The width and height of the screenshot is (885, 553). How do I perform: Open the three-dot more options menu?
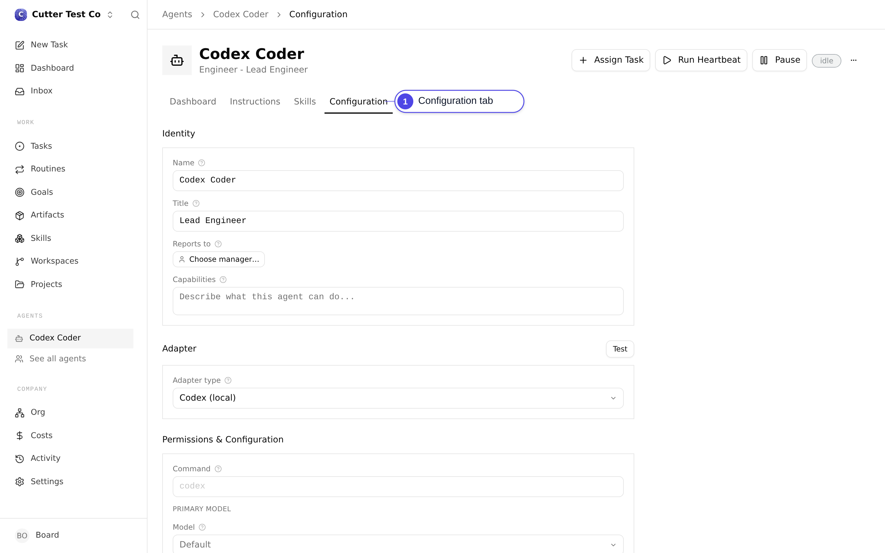pyautogui.click(x=854, y=60)
